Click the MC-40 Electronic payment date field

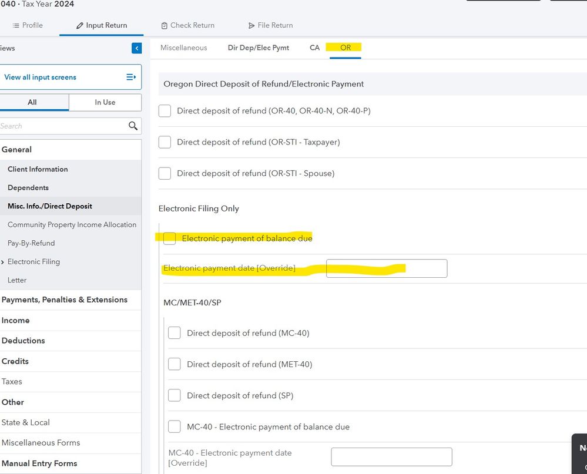pyautogui.click(x=391, y=457)
